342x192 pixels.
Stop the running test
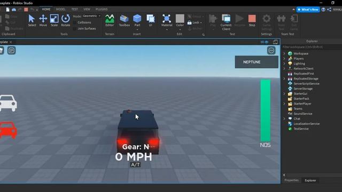tap(252, 20)
